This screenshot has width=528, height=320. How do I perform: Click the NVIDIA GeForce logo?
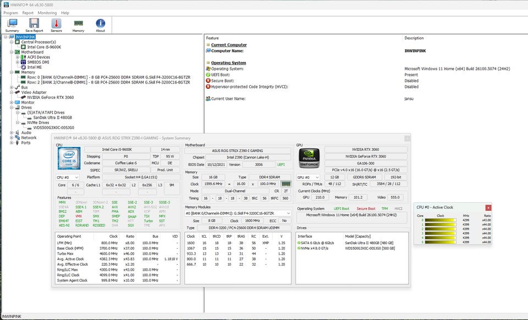pyautogui.click(x=309, y=159)
